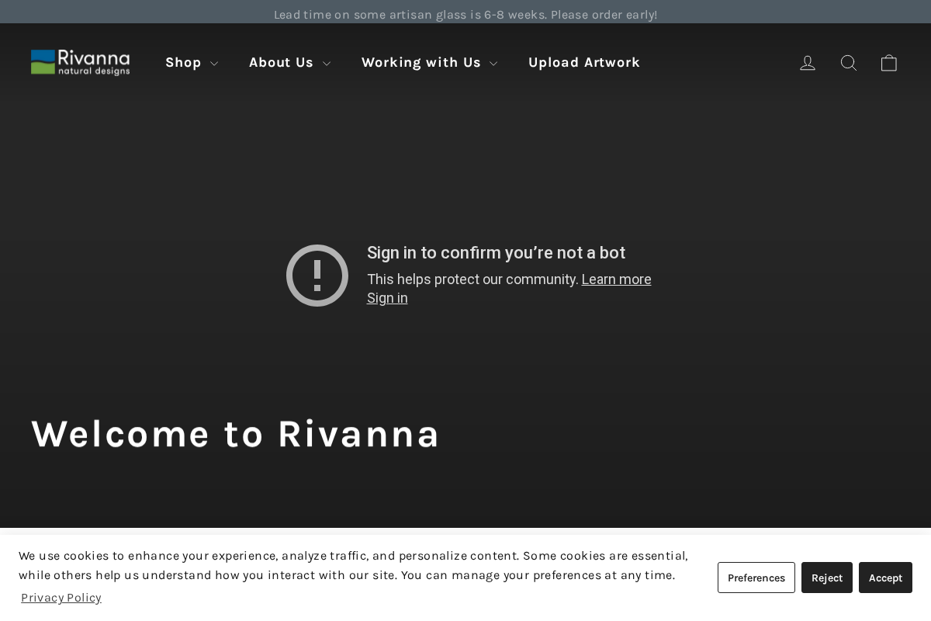931x621 pixels.
Task: Open the Privacy Policy link
Action: (x=61, y=598)
